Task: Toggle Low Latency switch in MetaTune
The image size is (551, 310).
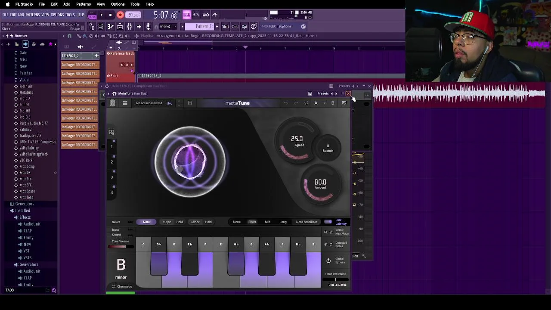Action: (328, 222)
